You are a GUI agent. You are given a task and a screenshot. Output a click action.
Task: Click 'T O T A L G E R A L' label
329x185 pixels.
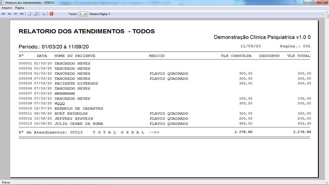(118, 132)
